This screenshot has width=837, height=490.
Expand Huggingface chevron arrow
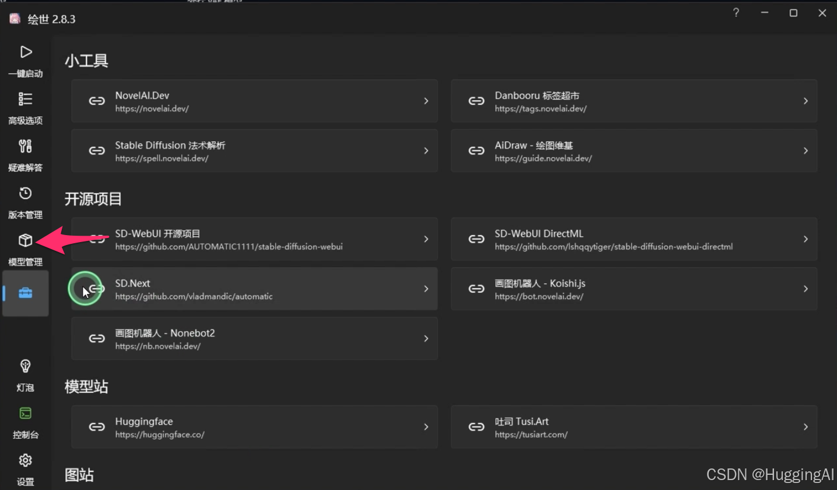(426, 427)
